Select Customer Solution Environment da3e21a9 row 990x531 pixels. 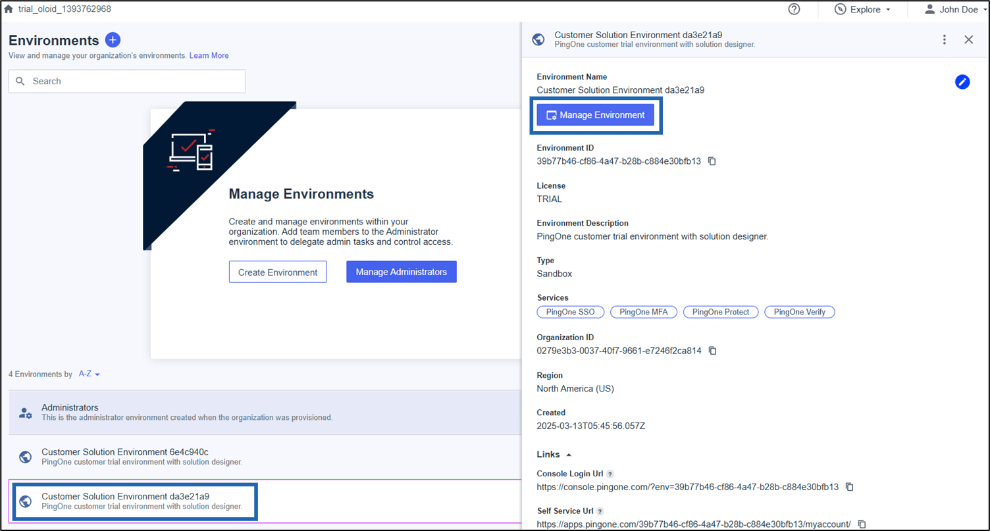[x=265, y=501]
